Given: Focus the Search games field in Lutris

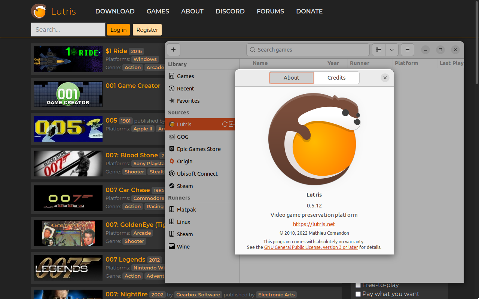Looking at the screenshot, I should (x=308, y=50).
